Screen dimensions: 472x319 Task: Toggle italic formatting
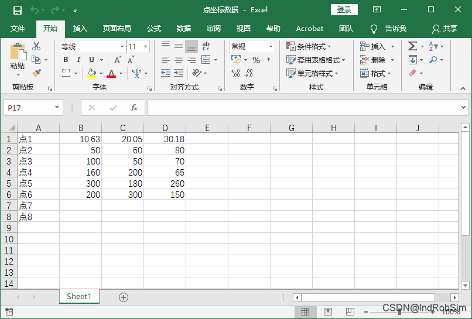point(78,60)
